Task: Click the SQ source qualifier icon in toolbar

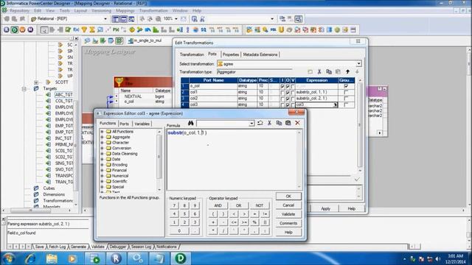Action: tap(204, 29)
